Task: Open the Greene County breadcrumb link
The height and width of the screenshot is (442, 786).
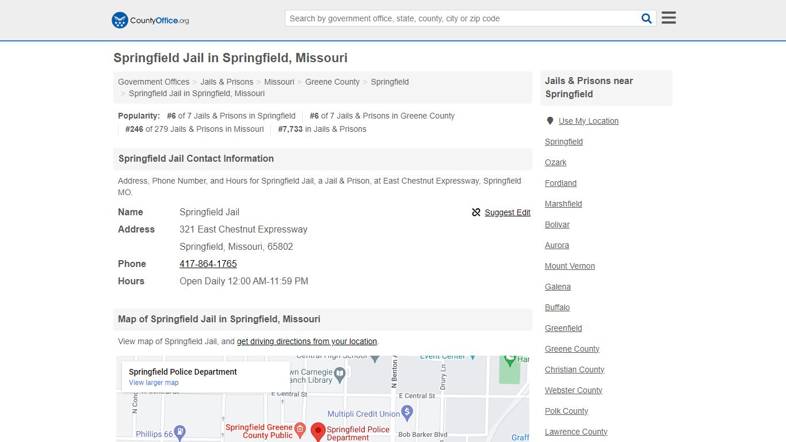Action: (333, 82)
